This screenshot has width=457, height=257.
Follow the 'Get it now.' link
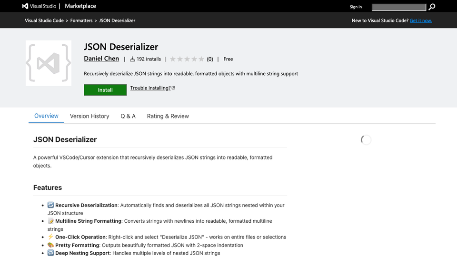[420, 20]
